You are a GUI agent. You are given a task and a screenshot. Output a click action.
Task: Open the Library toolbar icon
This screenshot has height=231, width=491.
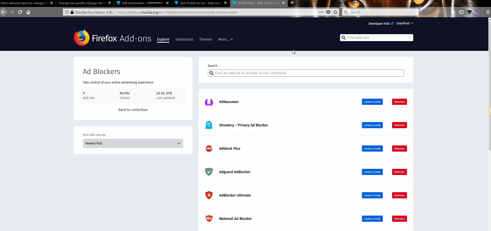(453, 12)
